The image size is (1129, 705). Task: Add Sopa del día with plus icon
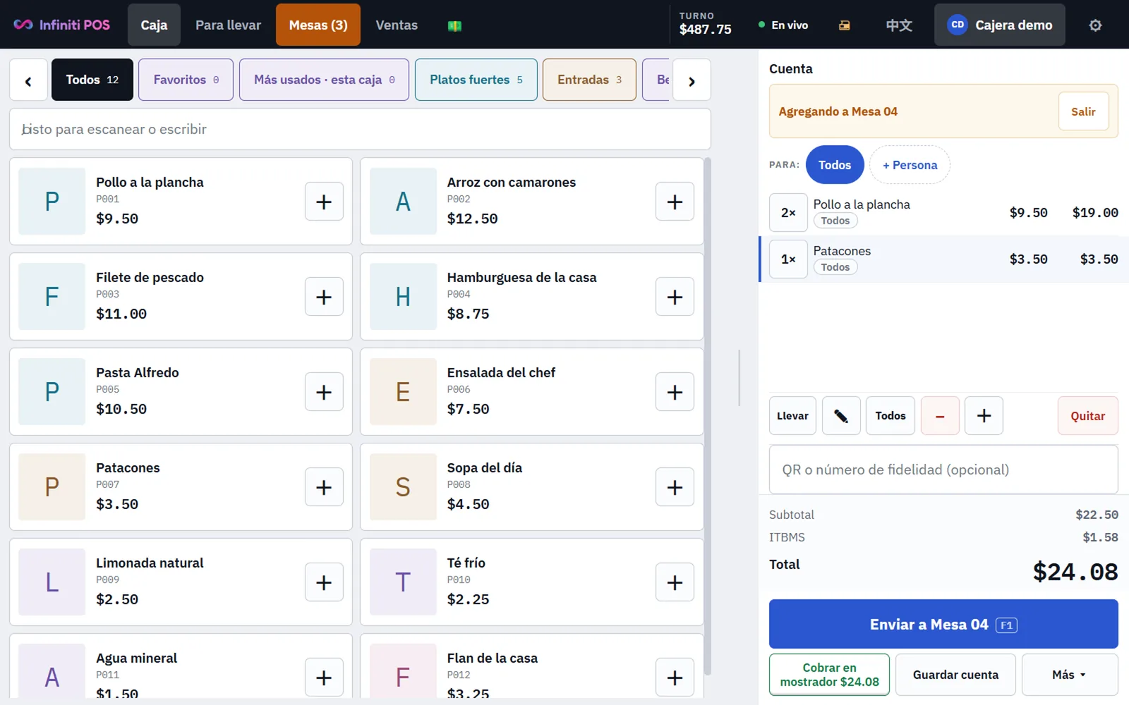pyautogui.click(x=675, y=487)
